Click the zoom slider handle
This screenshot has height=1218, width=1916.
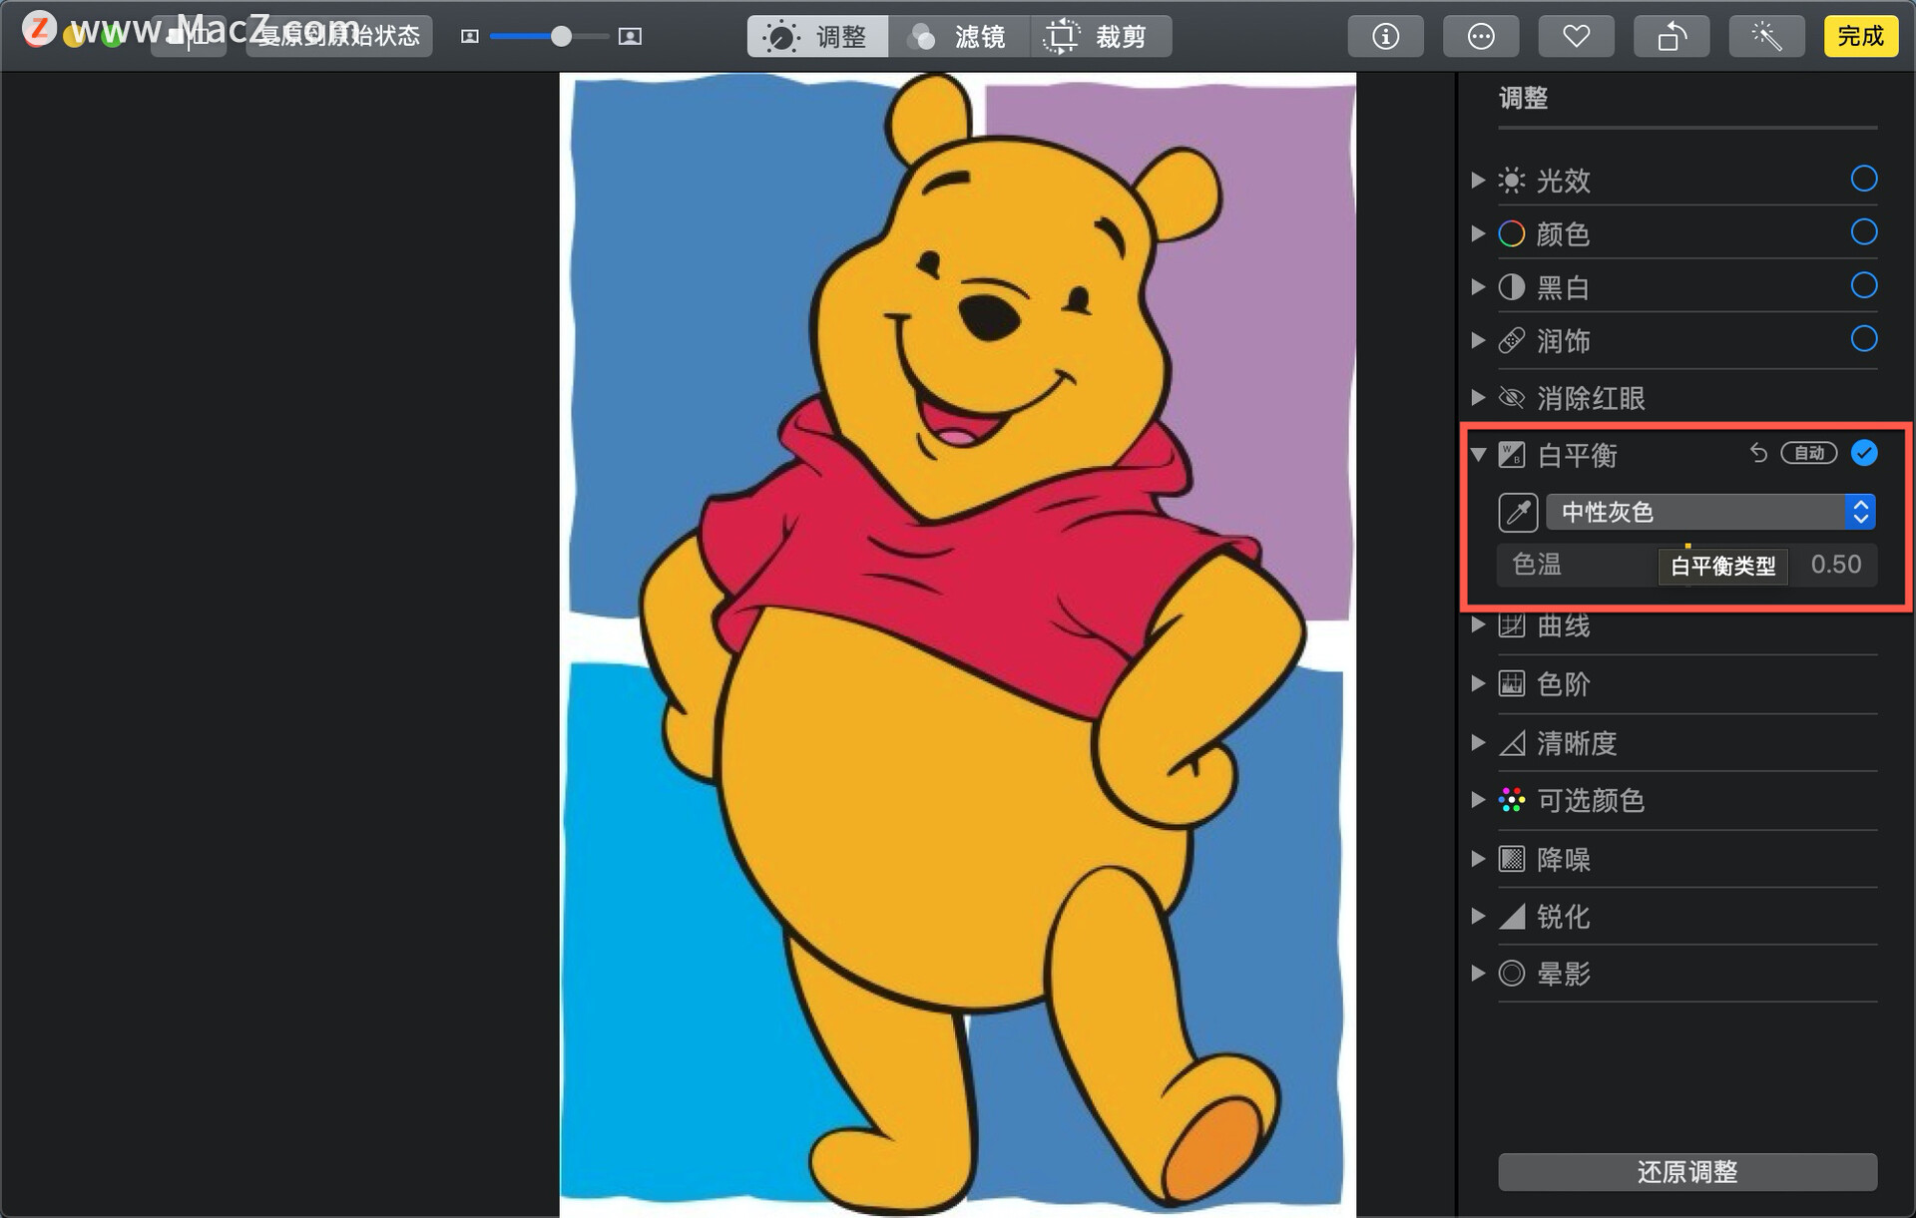click(561, 37)
